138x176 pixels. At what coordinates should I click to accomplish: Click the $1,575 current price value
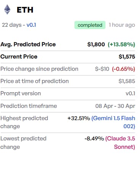point(127,57)
